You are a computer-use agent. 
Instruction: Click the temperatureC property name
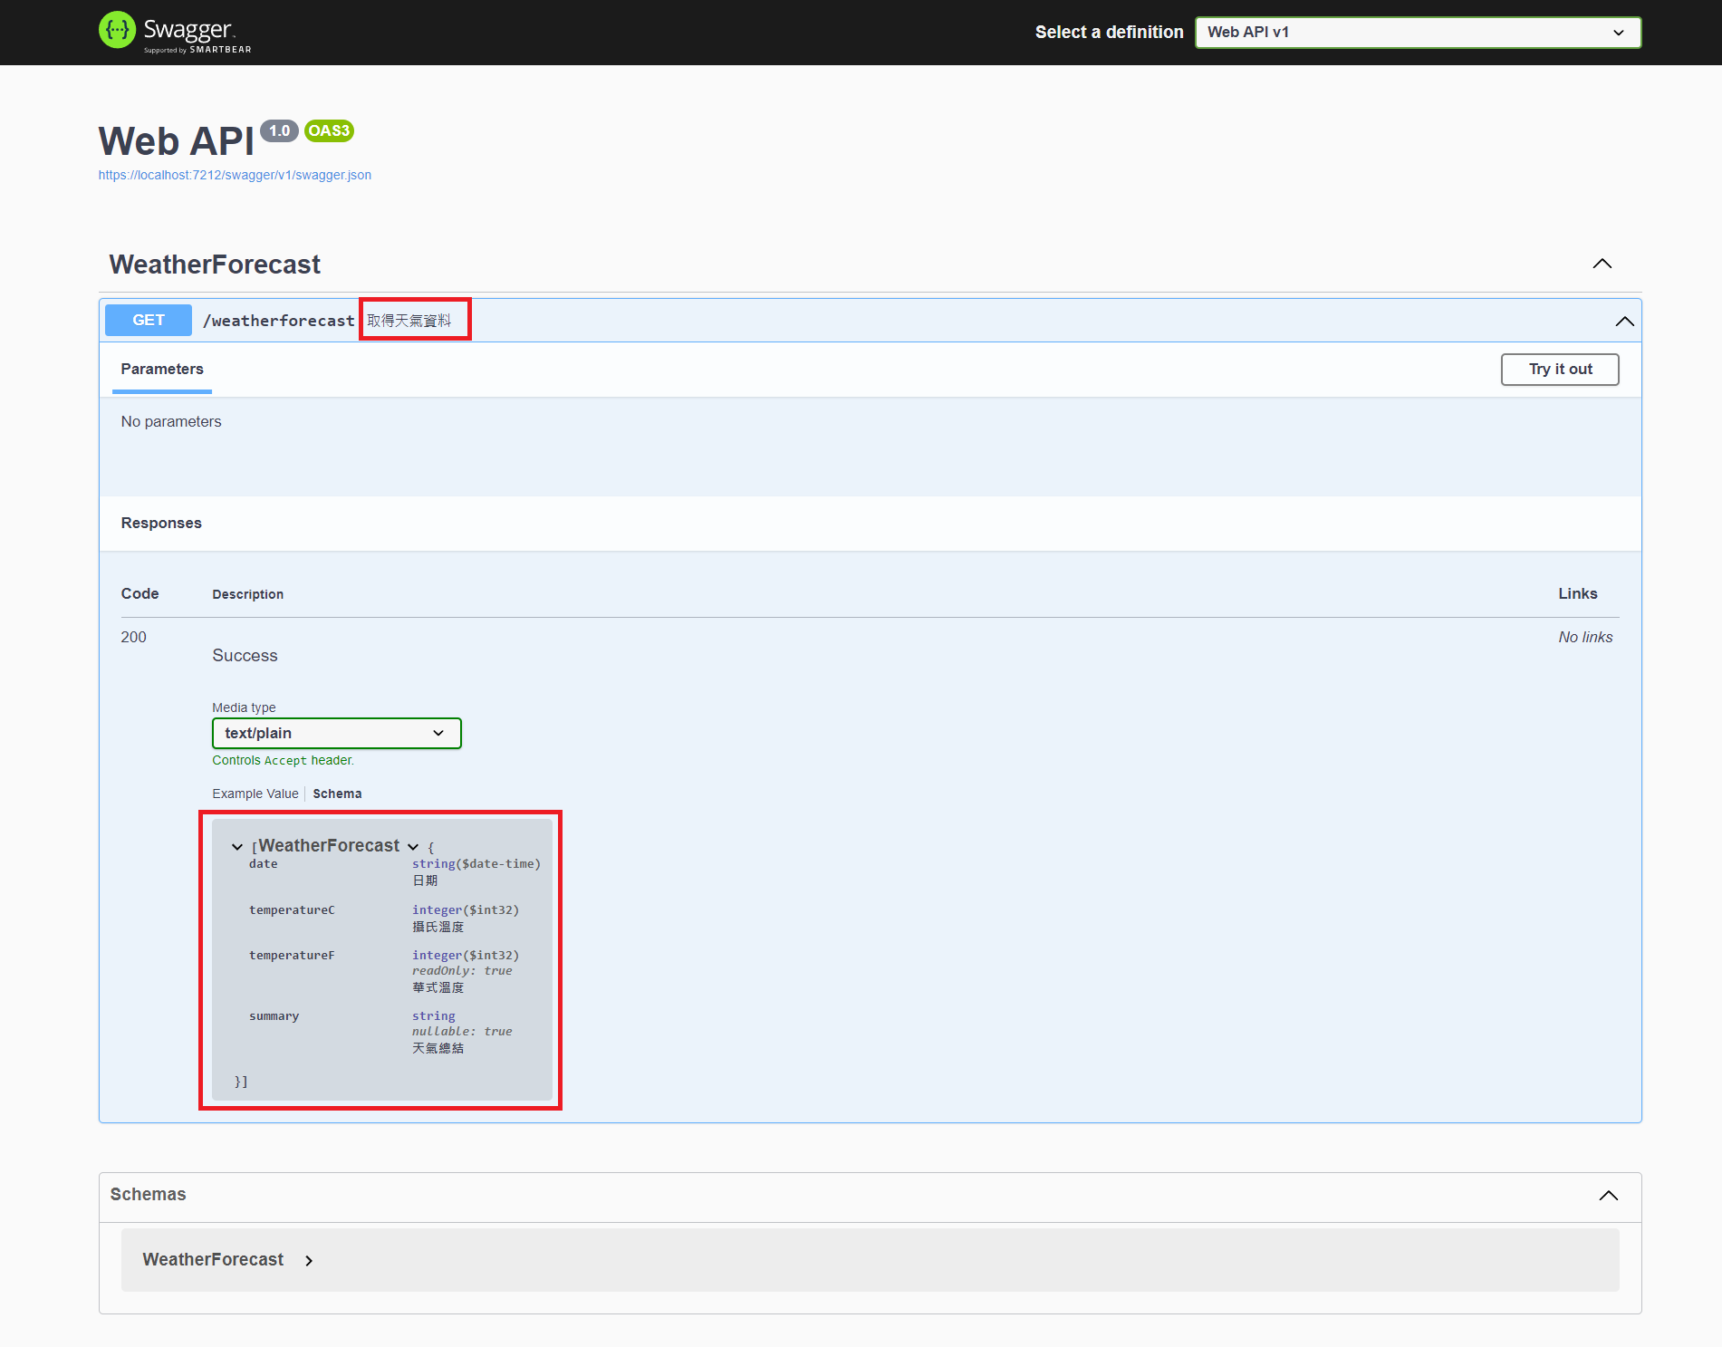pyautogui.click(x=292, y=909)
